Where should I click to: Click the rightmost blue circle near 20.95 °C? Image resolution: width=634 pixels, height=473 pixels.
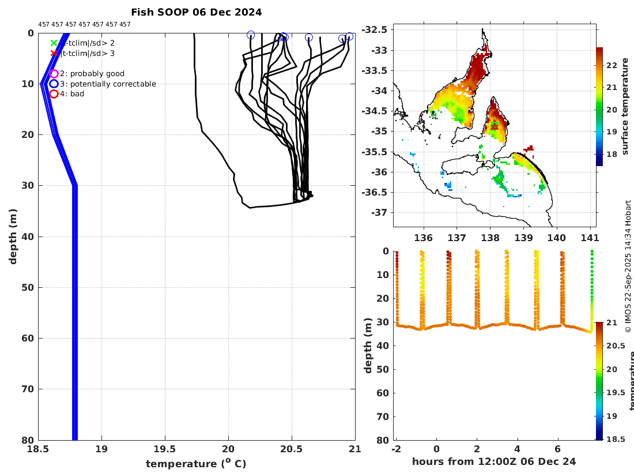349,37
